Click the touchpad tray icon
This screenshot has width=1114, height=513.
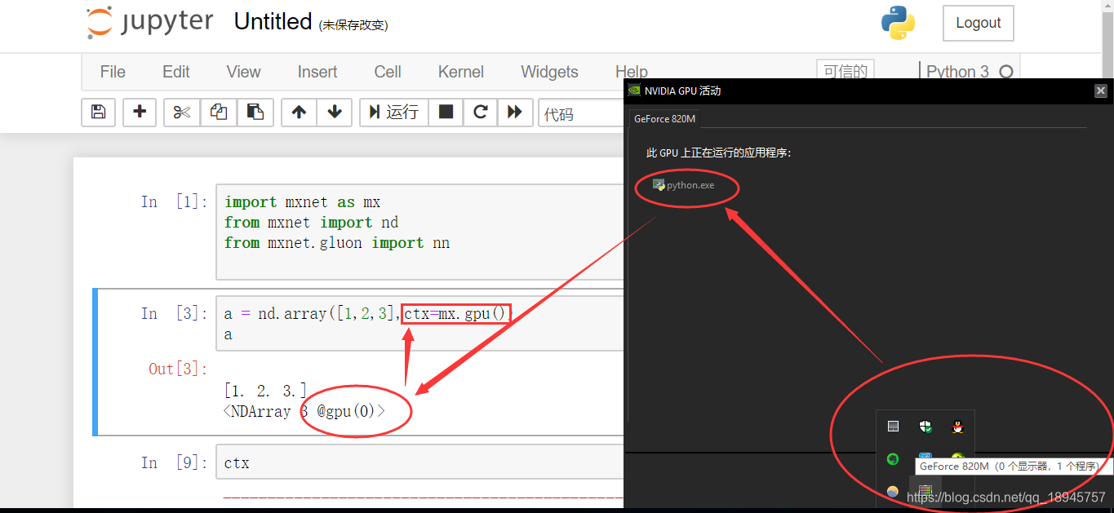tap(893, 427)
